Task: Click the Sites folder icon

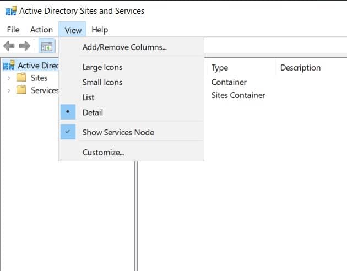Action: tap(21, 78)
